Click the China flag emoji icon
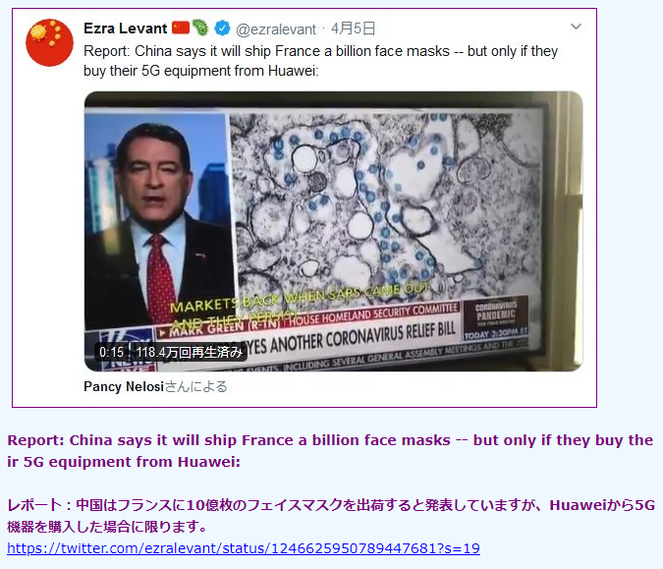Image resolution: width=663 pixels, height=569 pixels. coord(181,28)
